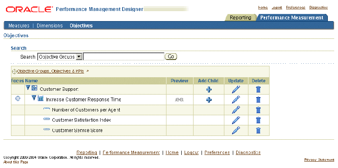This screenshot has height=168, width=338.
Task: Open the Privacy Statement link
Action: pyautogui.click(x=319, y=160)
